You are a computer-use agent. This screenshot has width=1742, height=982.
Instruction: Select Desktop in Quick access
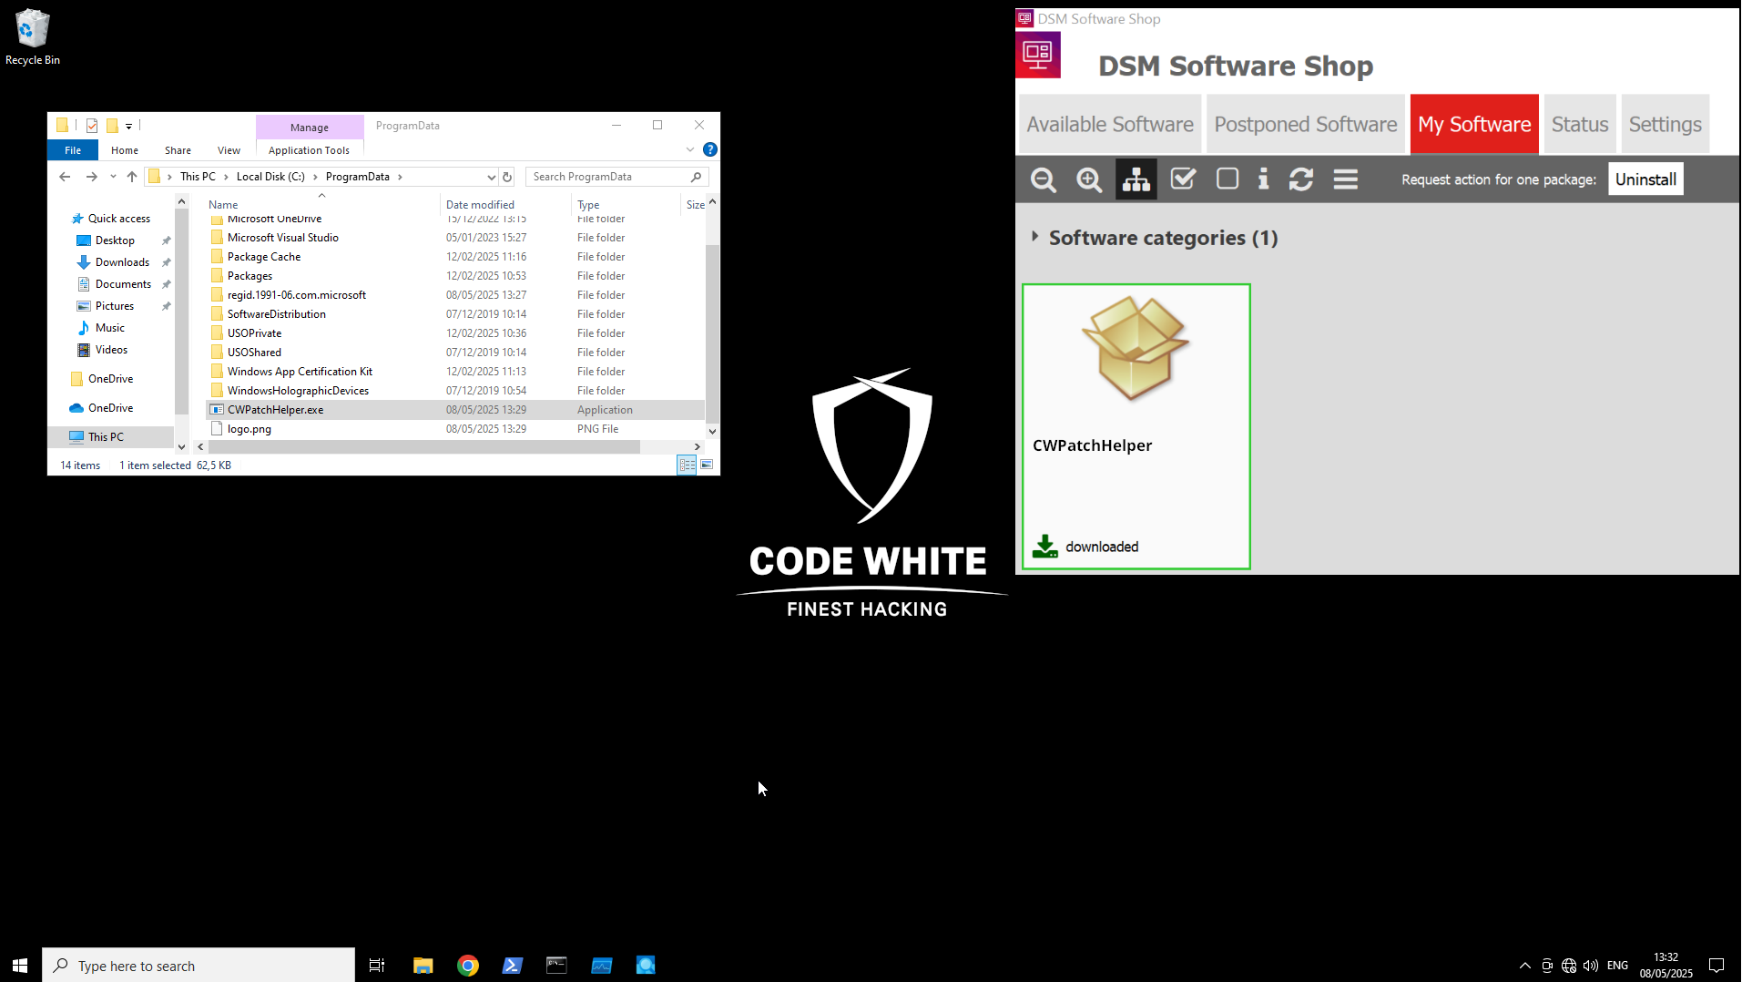pyautogui.click(x=115, y=240)
